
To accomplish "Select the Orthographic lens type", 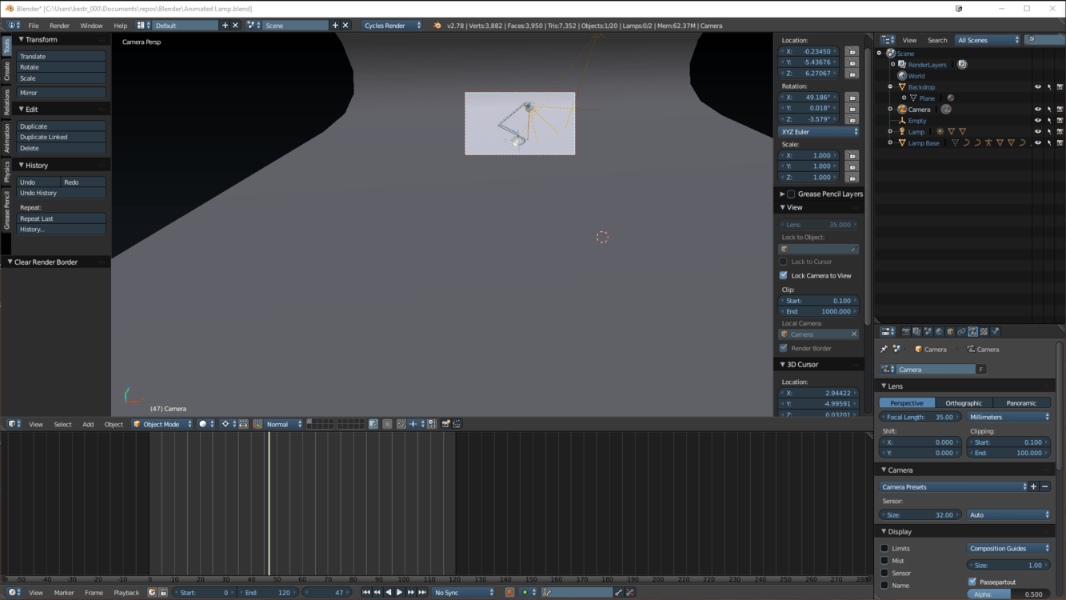I will 963,403.
